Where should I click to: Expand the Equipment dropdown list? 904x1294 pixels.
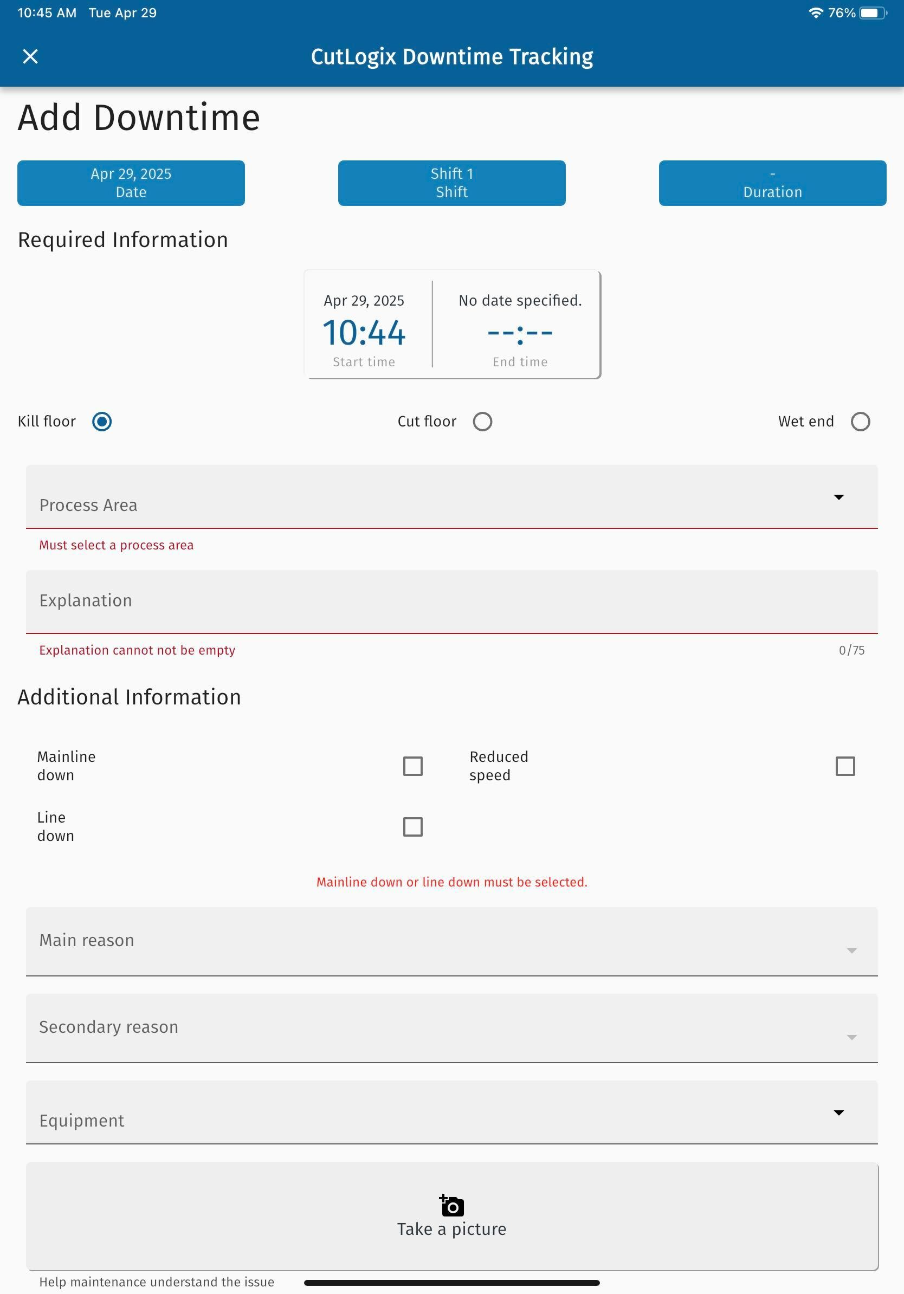[451, 1112]
